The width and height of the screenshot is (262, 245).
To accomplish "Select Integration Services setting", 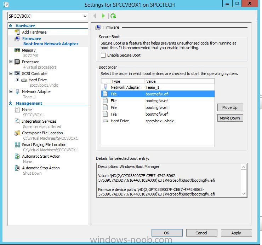I will [x=39, y=121].
